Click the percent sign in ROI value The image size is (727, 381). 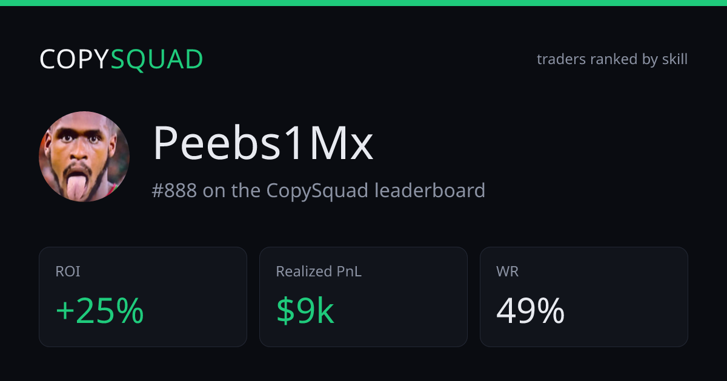point(130,311)
